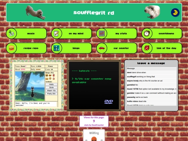Click the 'Views for this page' counter

click(94, 122)
